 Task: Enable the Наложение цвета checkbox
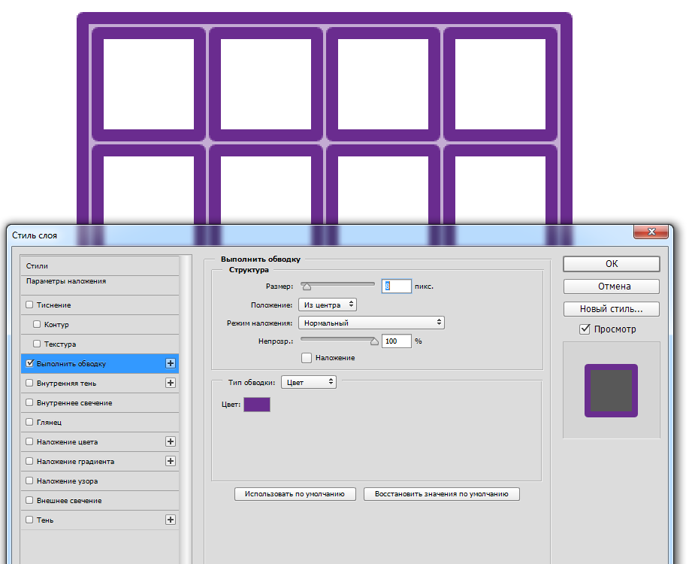[29, 441]
